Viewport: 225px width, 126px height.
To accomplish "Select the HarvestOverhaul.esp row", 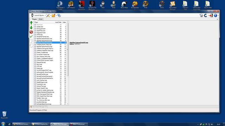I will pyautogui.click(x=50, y=74).
